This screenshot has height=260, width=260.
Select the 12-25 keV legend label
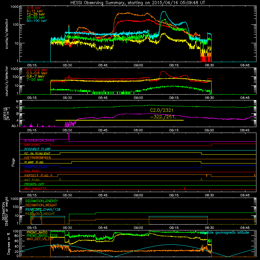tap(36, 14)
